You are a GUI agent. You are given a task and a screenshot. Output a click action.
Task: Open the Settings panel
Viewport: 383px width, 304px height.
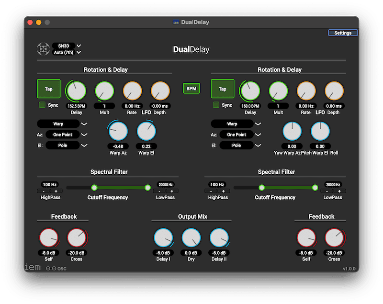click(x=343, y=33)
